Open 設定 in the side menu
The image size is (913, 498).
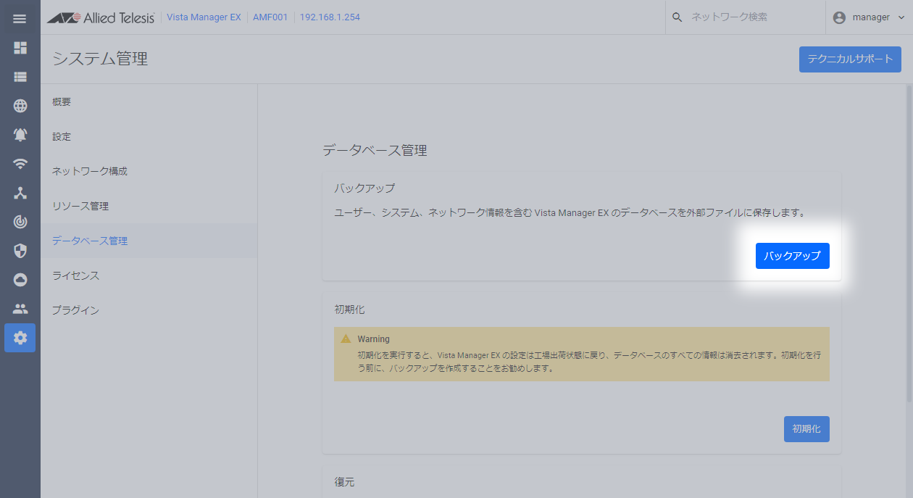pos(62,137)
